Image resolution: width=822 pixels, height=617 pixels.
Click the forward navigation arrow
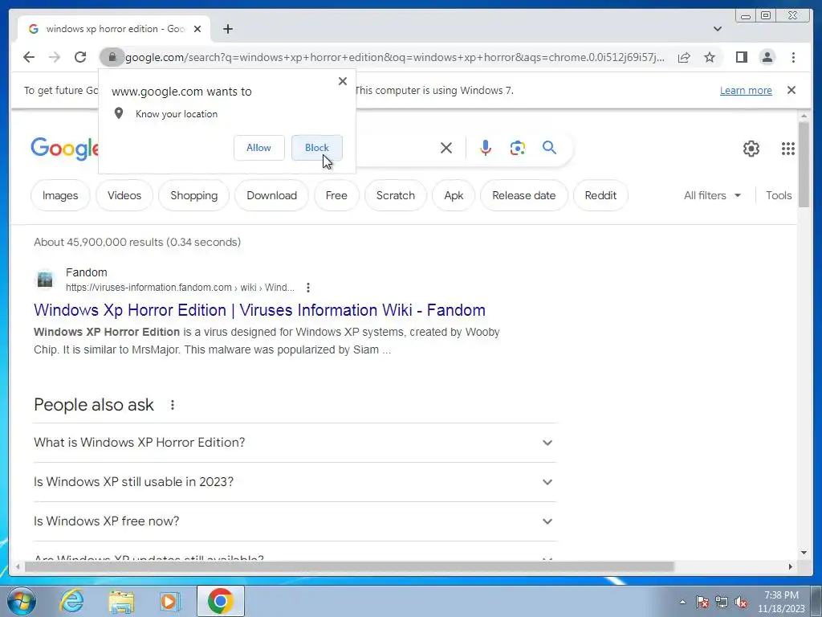(55, 57)
